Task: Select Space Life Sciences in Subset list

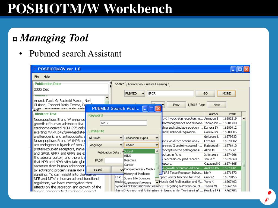Action: [x=139, y=178]
